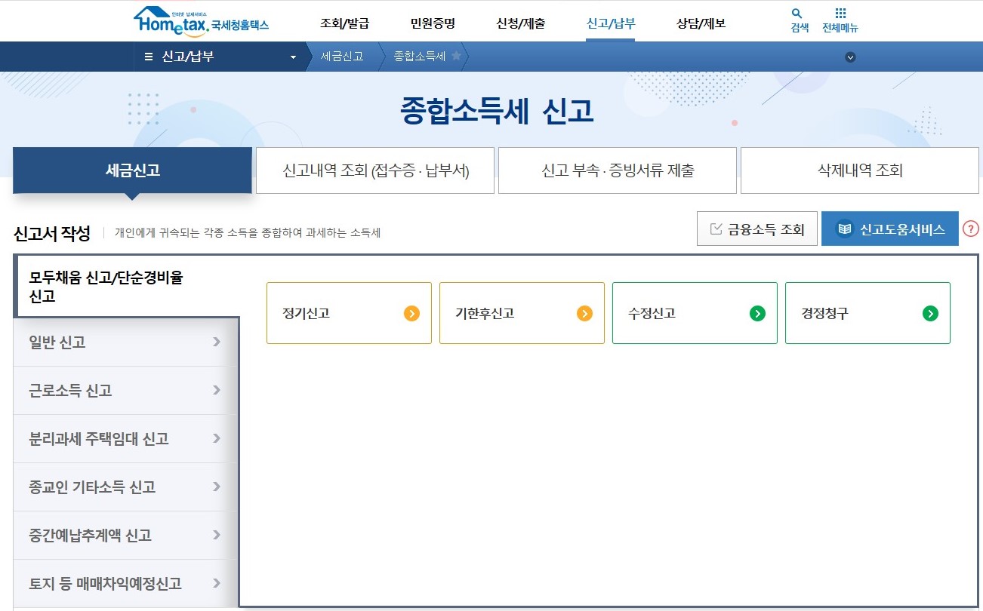Click the Hometax logo
983x611 pixels.
tap(201, 21)
